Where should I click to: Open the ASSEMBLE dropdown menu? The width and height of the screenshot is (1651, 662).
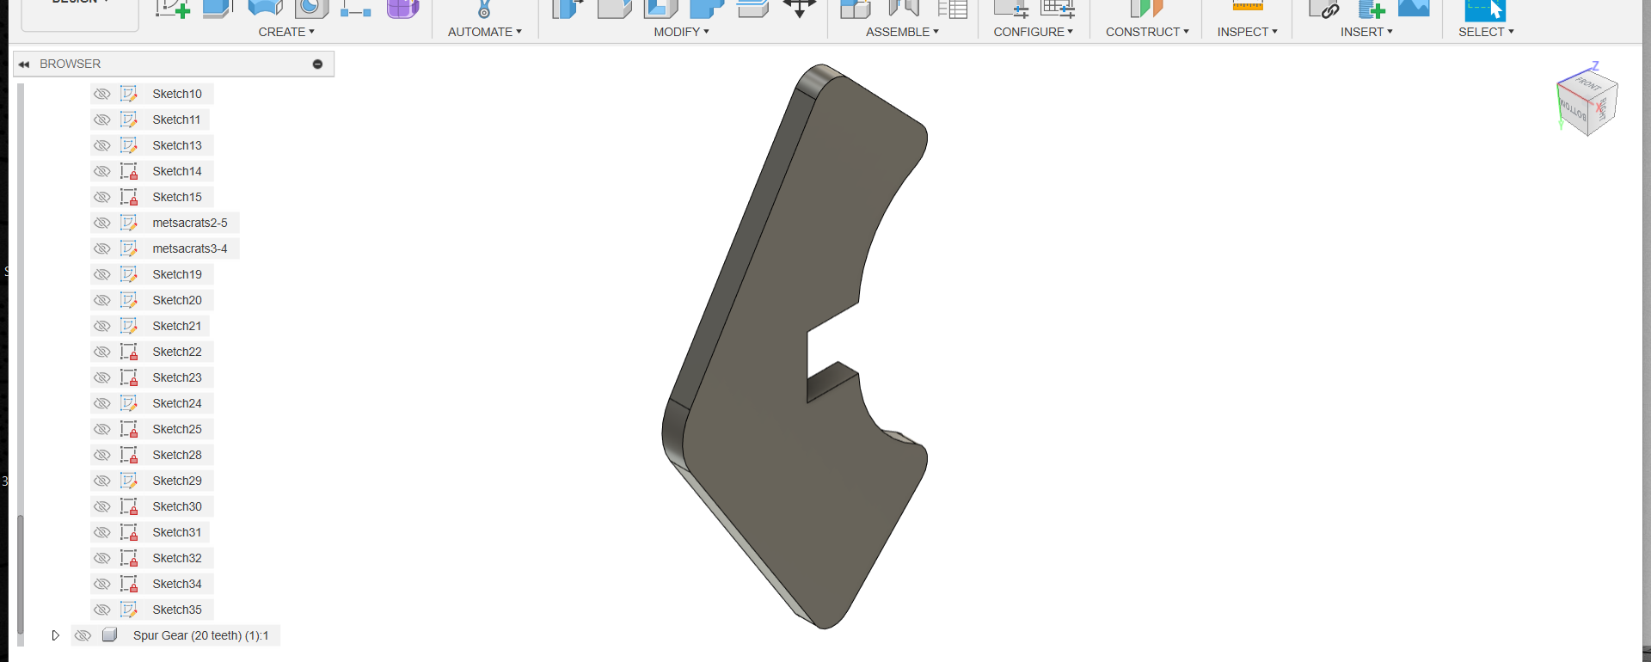tap(902, 32)
